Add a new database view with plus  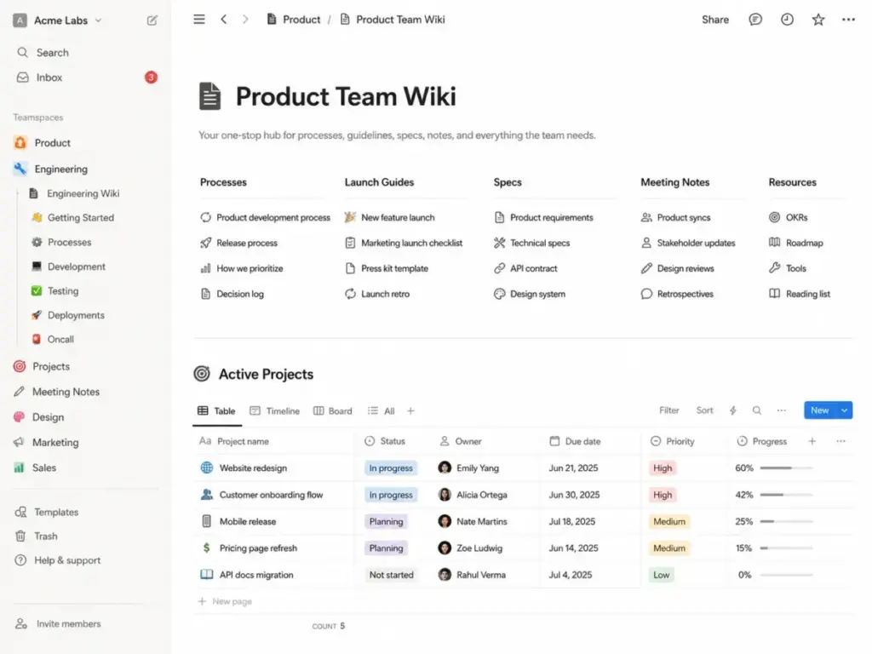tap(410, 411)
